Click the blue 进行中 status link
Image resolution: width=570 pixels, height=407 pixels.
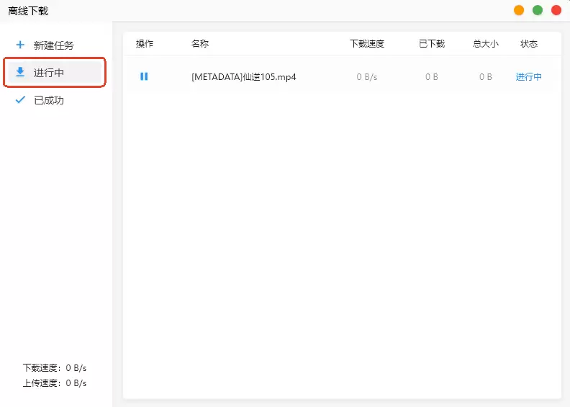(x=528, y=77)
